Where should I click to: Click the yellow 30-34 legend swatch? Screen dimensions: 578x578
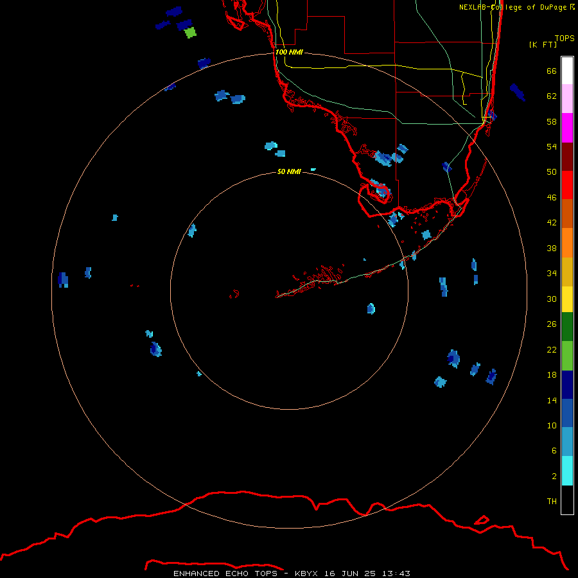pos(567,299)
